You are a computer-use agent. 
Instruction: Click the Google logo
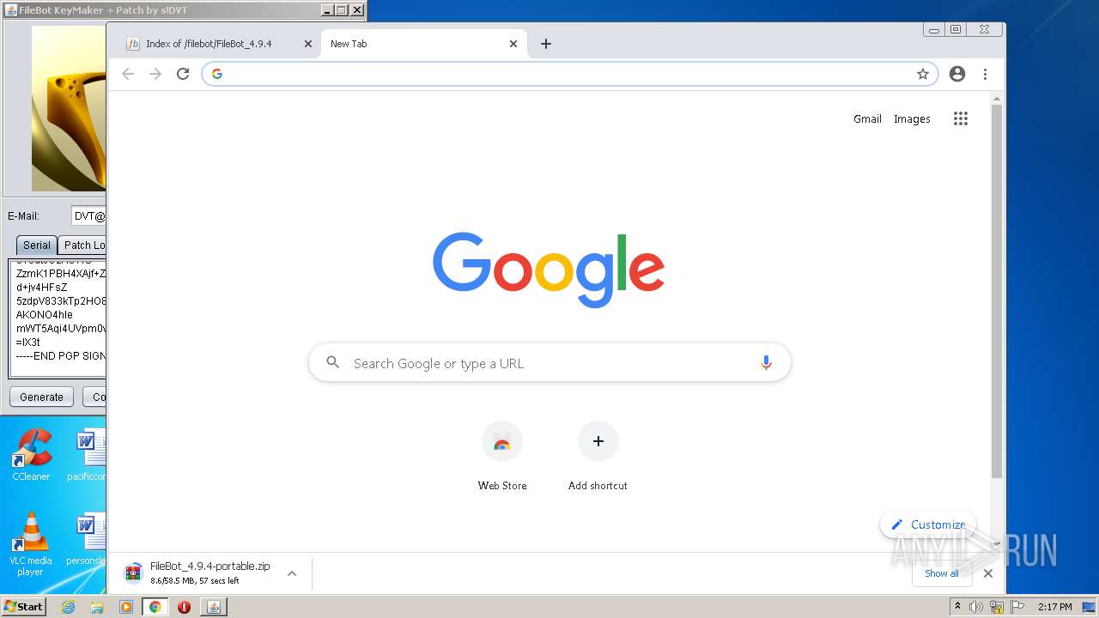point(549,270)
